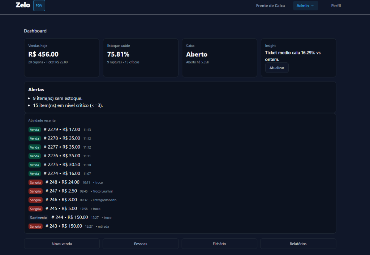
Task: Click the Zelo logo in the header
Action: coord(23,5)
